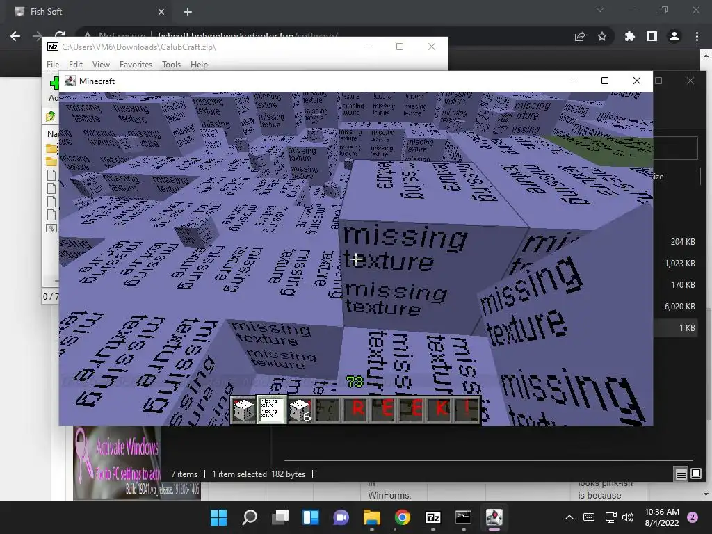Click the 7-Zip Add green plus icon
This screenshot has height=534, width=712.
tap(54, 83)
